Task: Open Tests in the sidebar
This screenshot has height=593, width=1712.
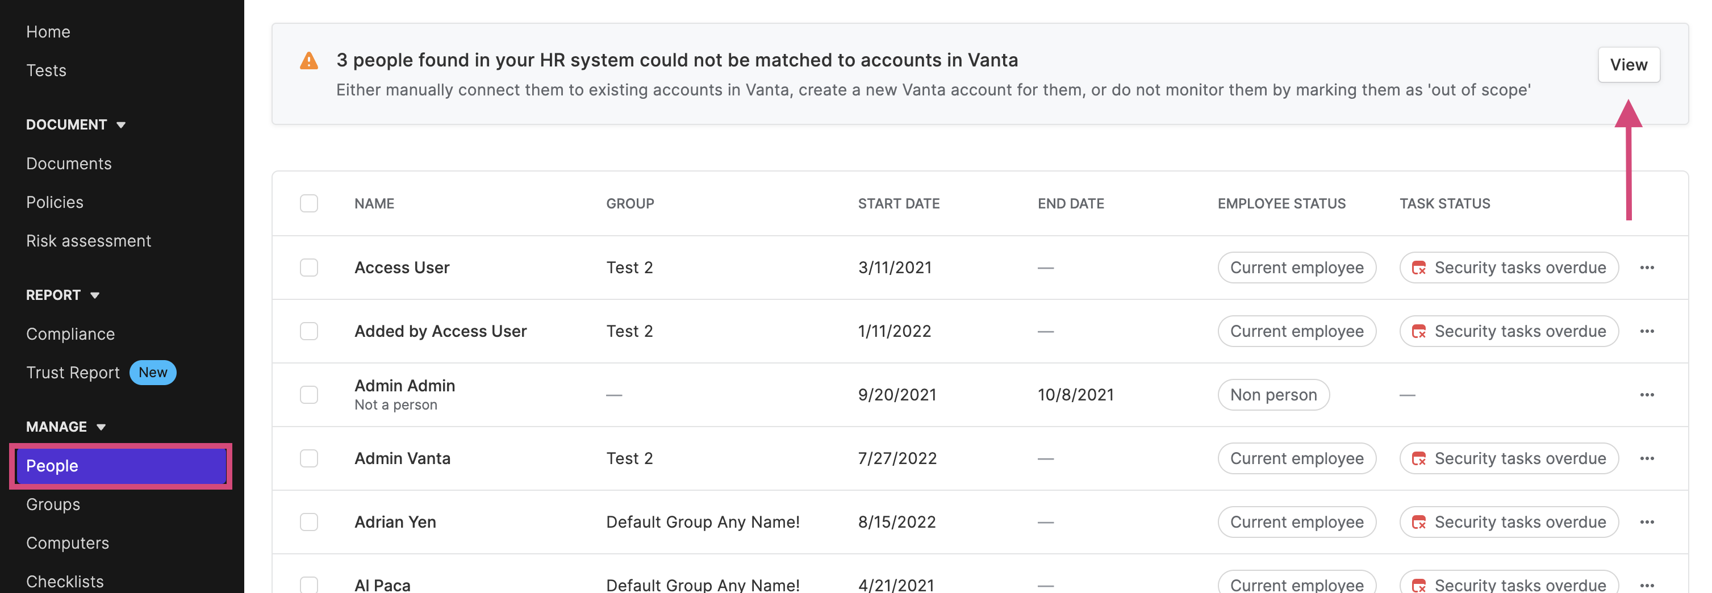Action: 46,70
